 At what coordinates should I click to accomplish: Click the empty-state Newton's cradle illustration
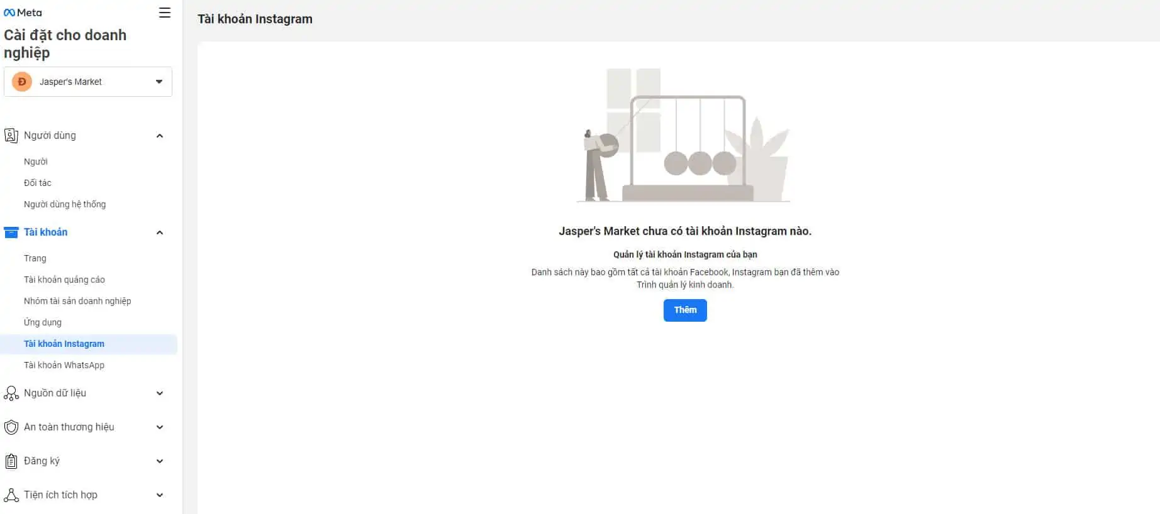[x=684, y=135]
